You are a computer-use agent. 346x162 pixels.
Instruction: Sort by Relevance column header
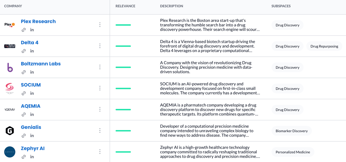pos(125,6)
